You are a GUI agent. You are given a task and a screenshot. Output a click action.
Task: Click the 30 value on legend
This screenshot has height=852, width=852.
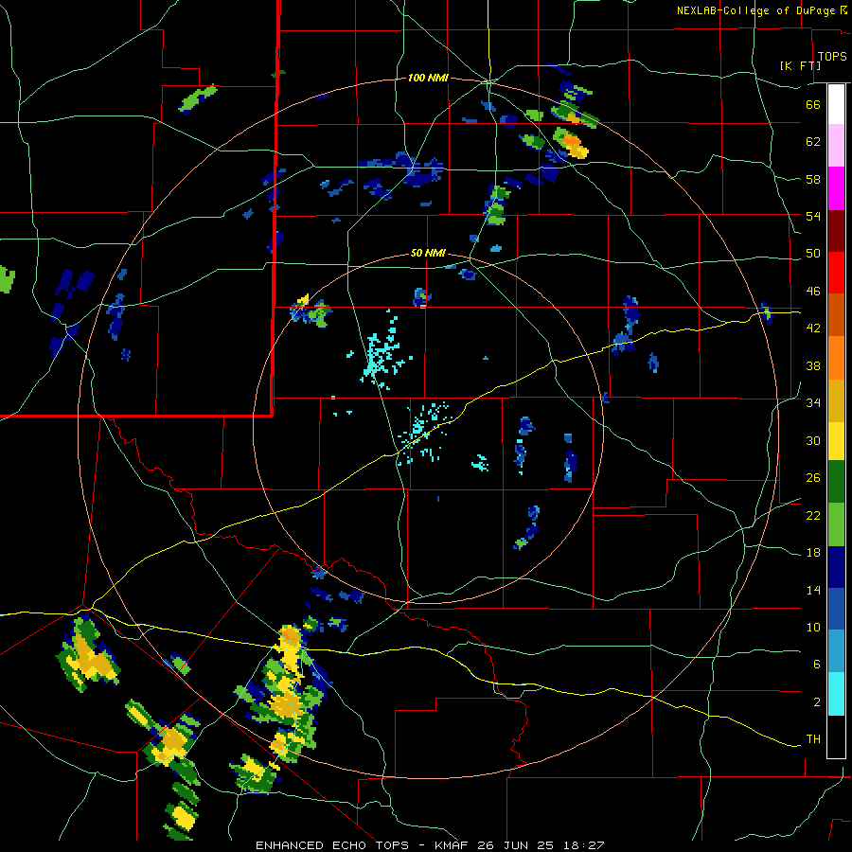(x=813, y=440)
